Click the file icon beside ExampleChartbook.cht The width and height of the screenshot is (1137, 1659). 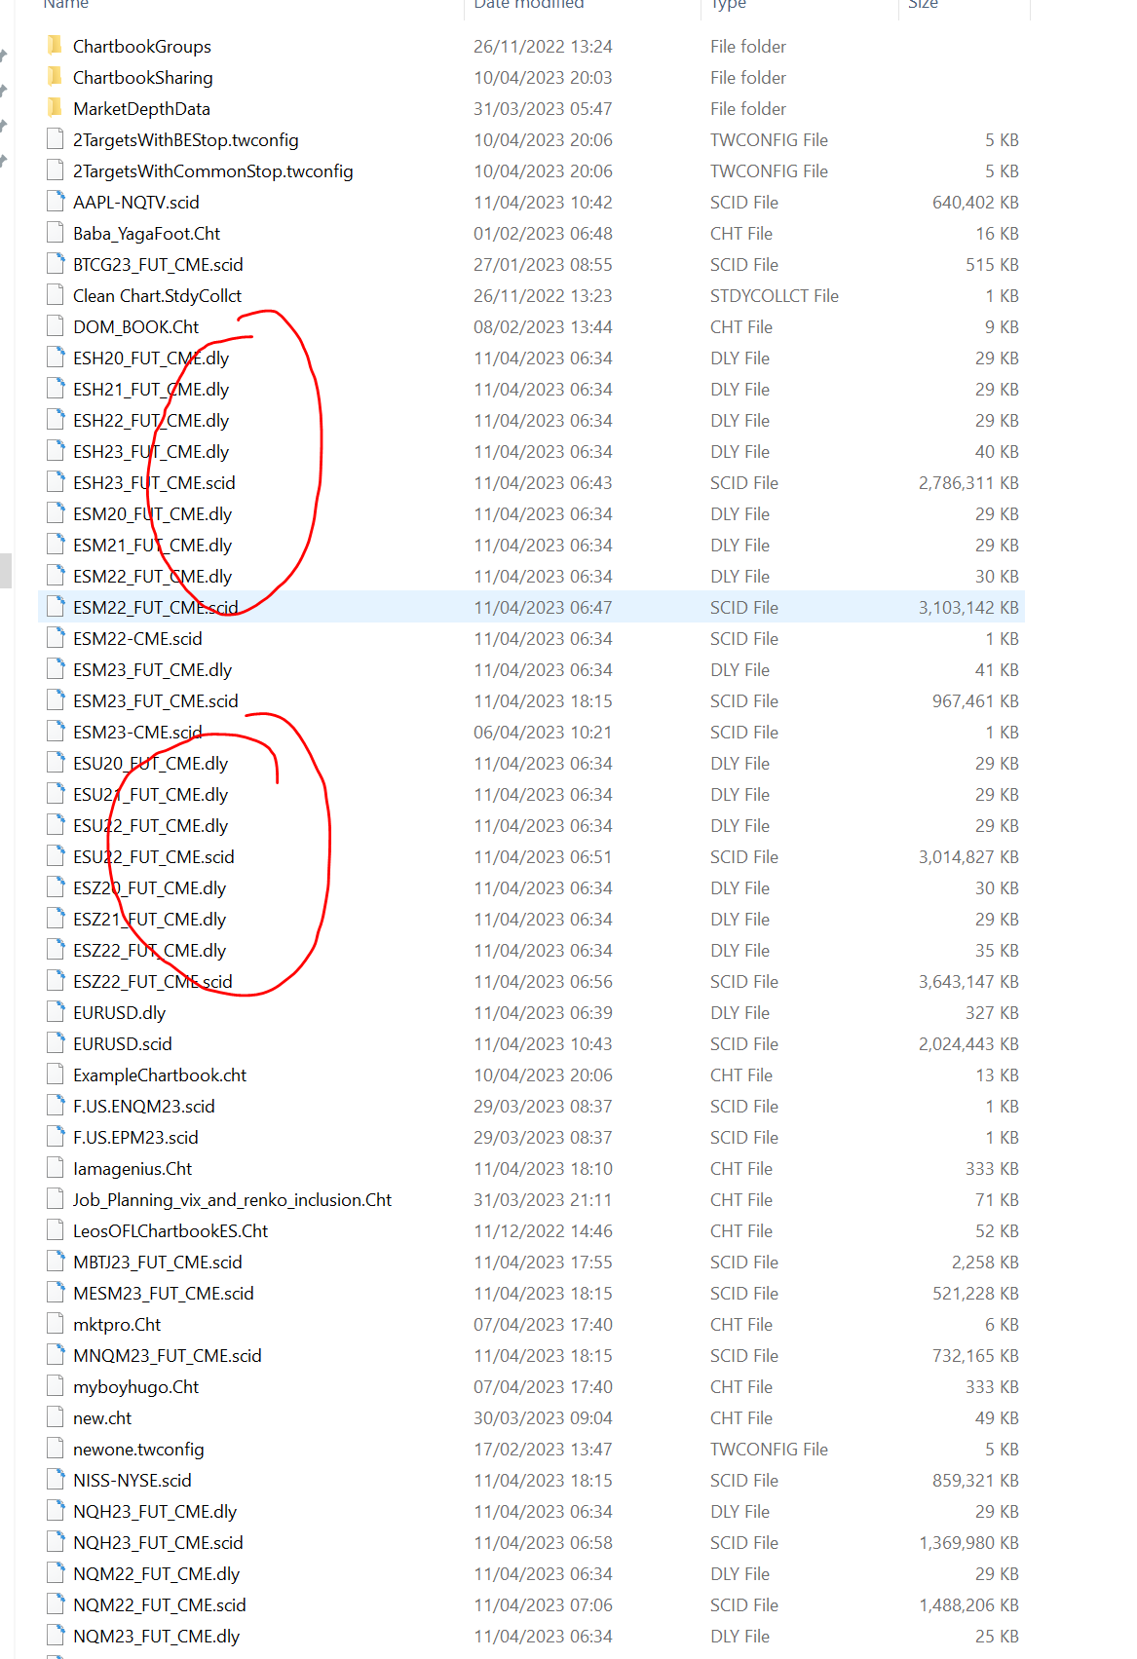click(x=56, y=1075)
